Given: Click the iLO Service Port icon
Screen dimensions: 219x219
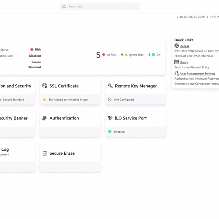Looking at the screenshot, I should pos(110,118).
